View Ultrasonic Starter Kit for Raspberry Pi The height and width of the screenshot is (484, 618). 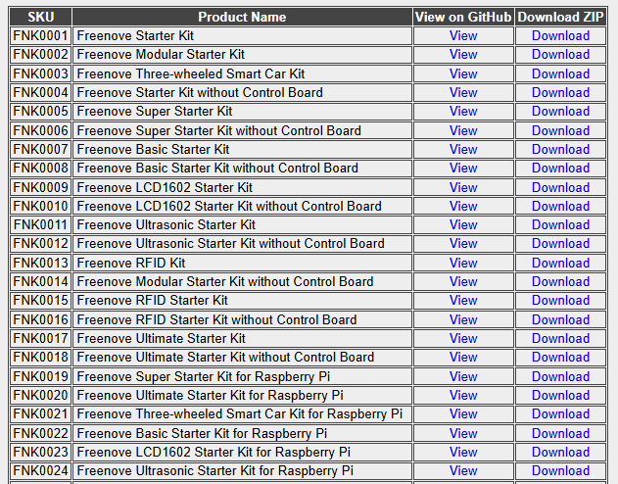click(x=463, y=471)
